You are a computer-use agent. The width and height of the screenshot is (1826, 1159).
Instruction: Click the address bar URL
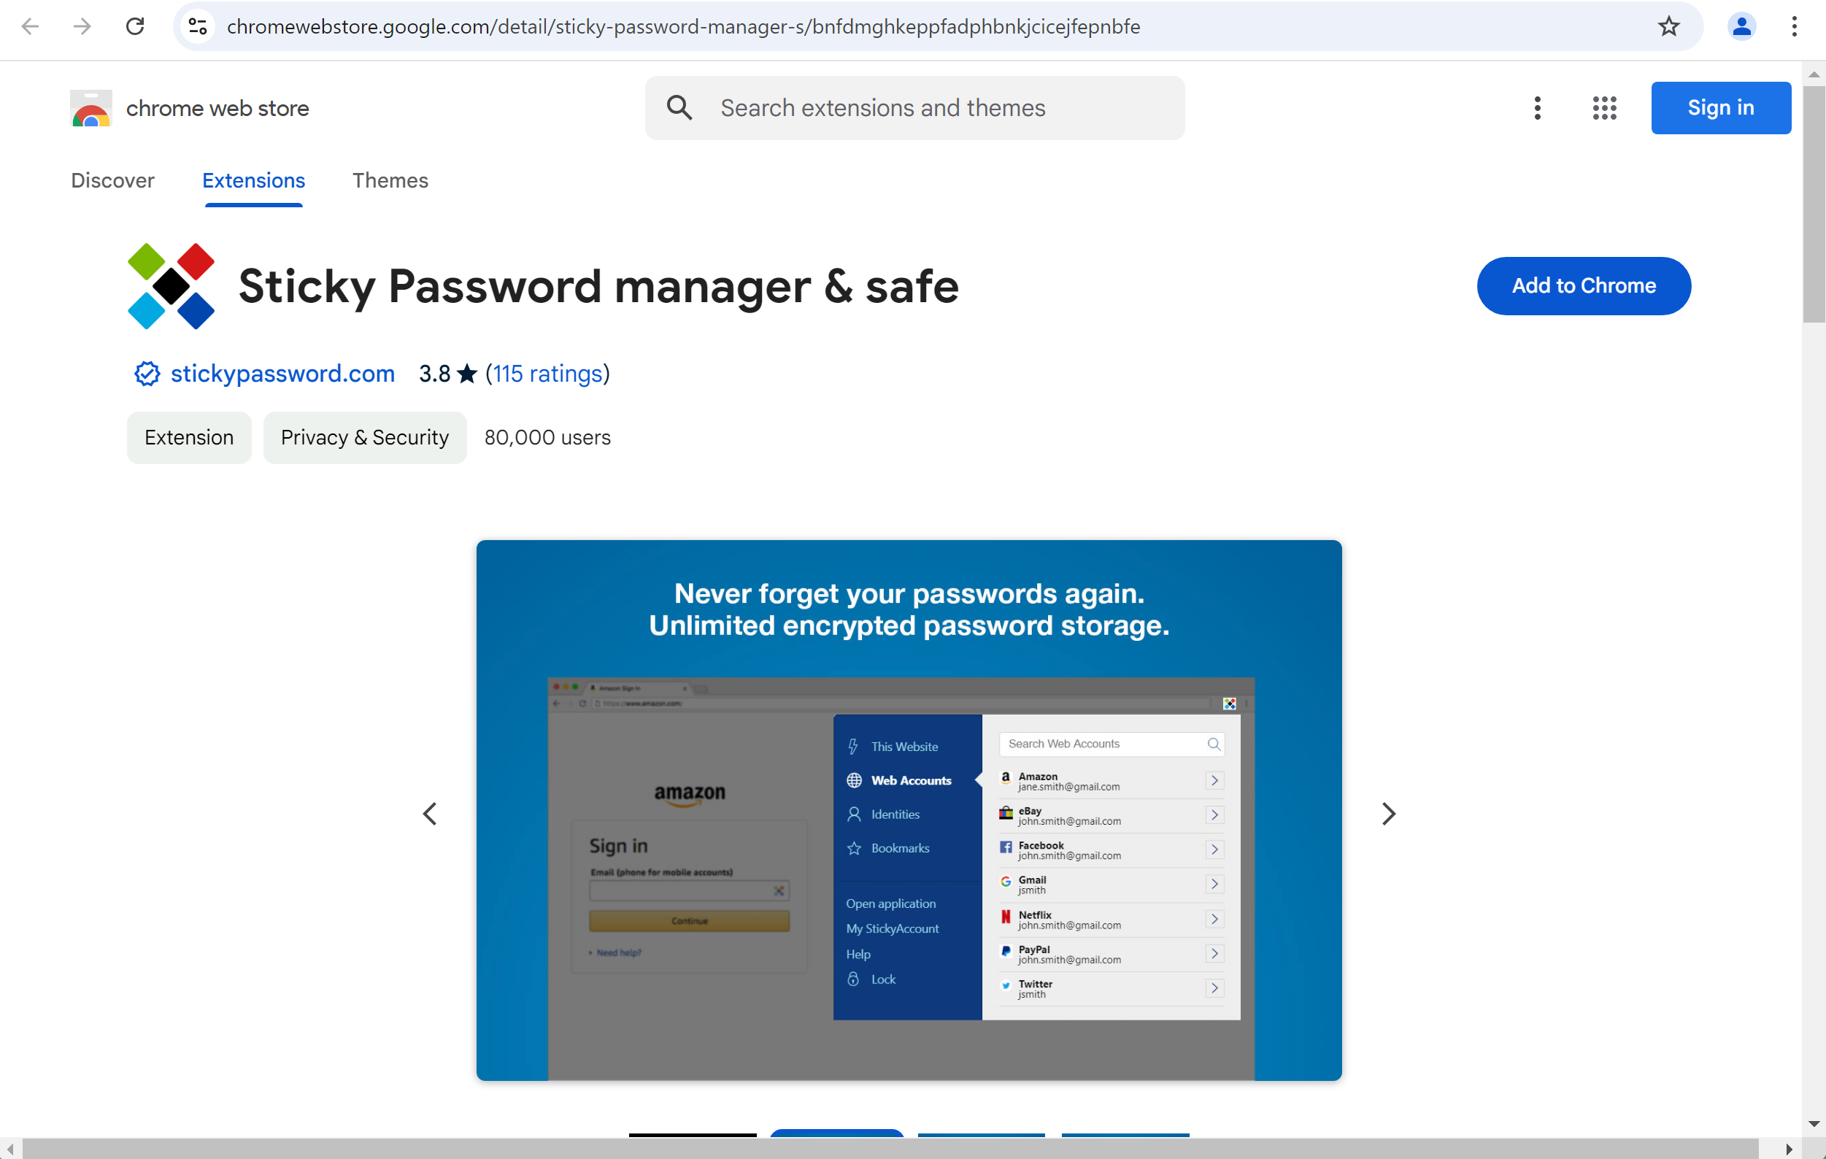(683, 26)
